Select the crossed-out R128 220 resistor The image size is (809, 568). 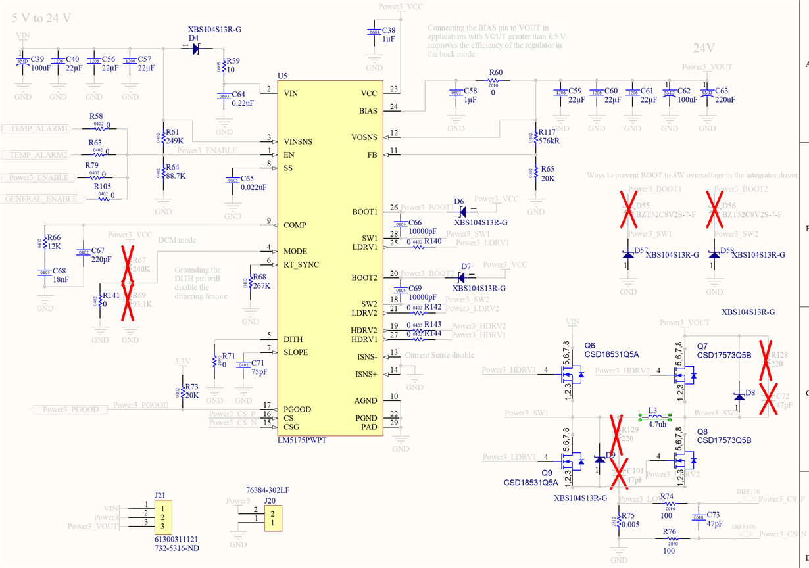pos(765,360)
